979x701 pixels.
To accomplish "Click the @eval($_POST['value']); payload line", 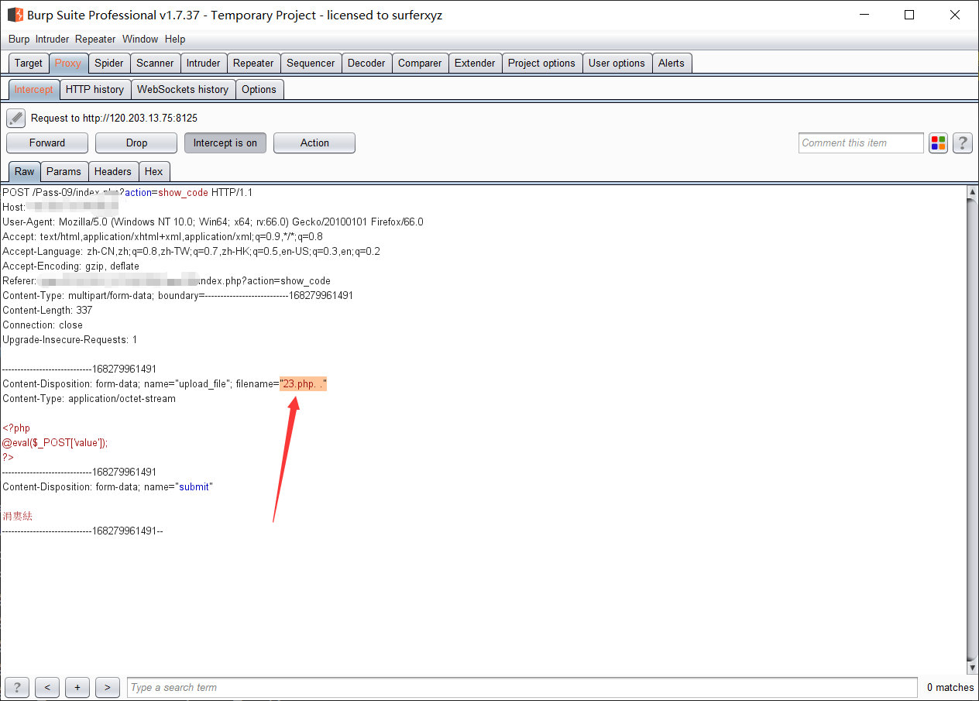I will click(x=55, y=443).
